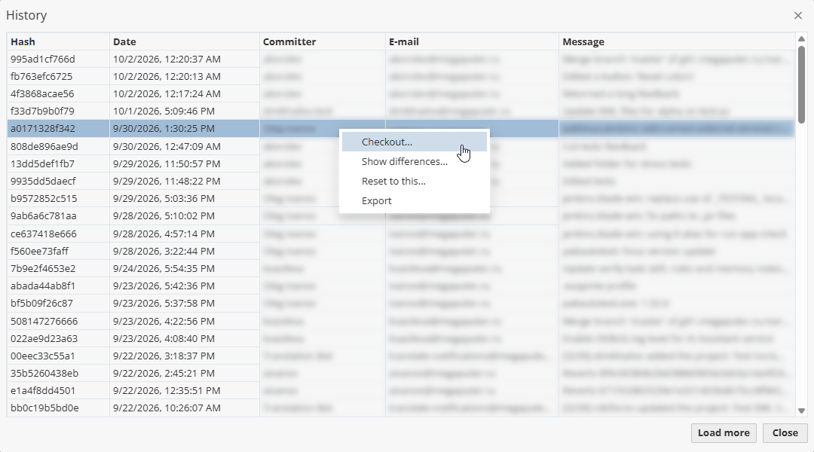Image resolution: width=814 pixels, height=452 pixels.
Task: Click date 9/22/2026, 10:26:07 AM
Action: (x=167, y=408)
